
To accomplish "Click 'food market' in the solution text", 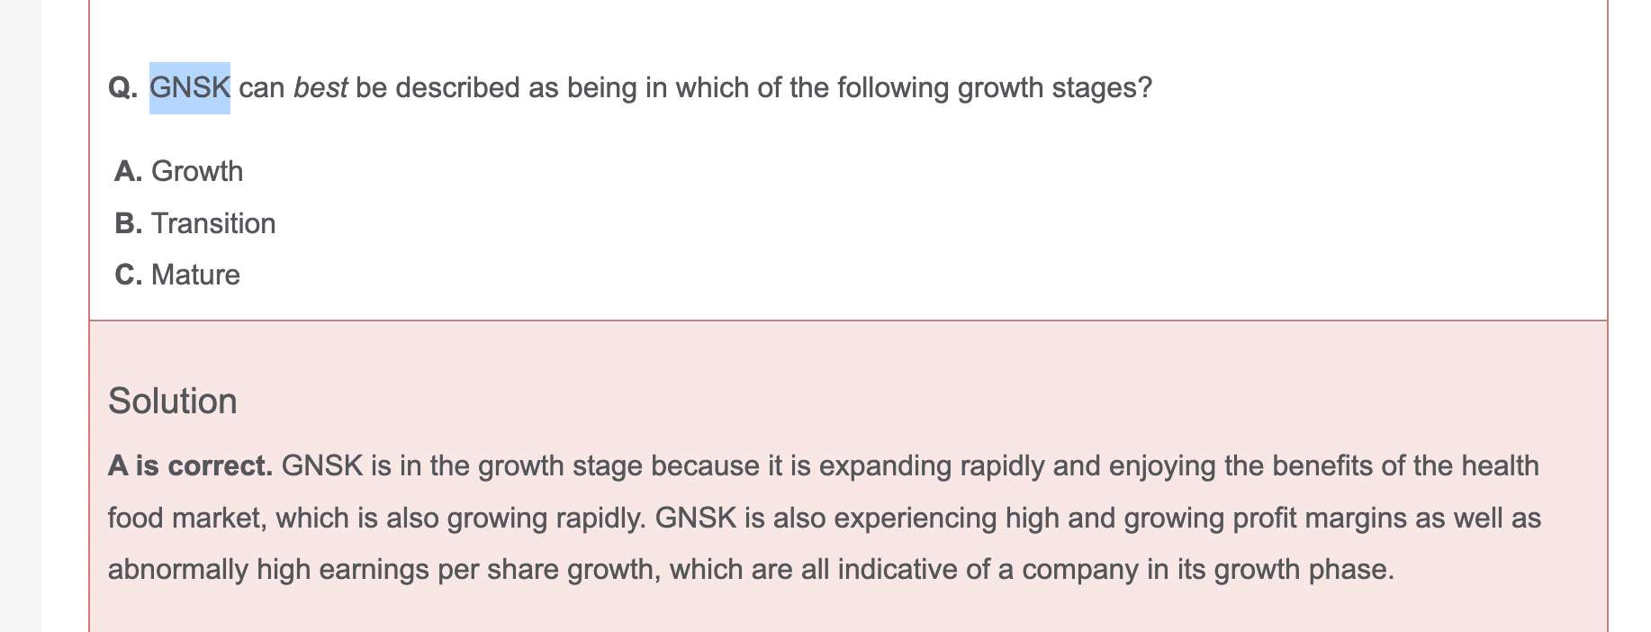I will pos(187,519).
